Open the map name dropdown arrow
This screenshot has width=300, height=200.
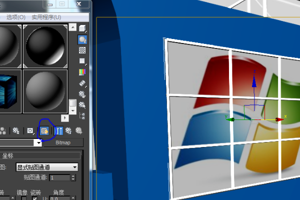tap(39, 143)
